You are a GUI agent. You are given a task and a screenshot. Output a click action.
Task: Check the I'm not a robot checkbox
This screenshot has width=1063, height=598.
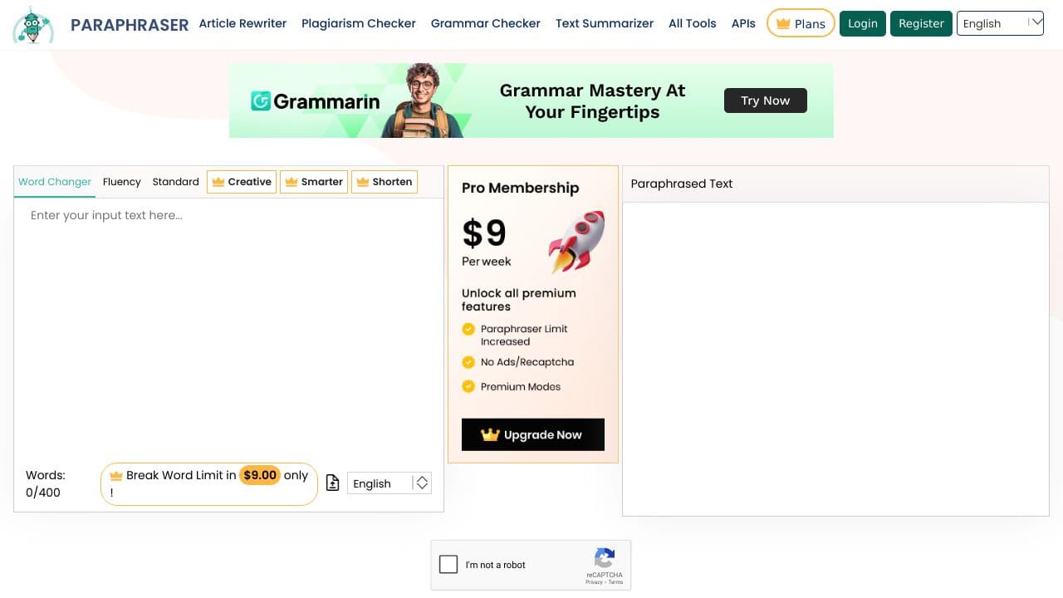pyautogui.click(x=448, y=565)
